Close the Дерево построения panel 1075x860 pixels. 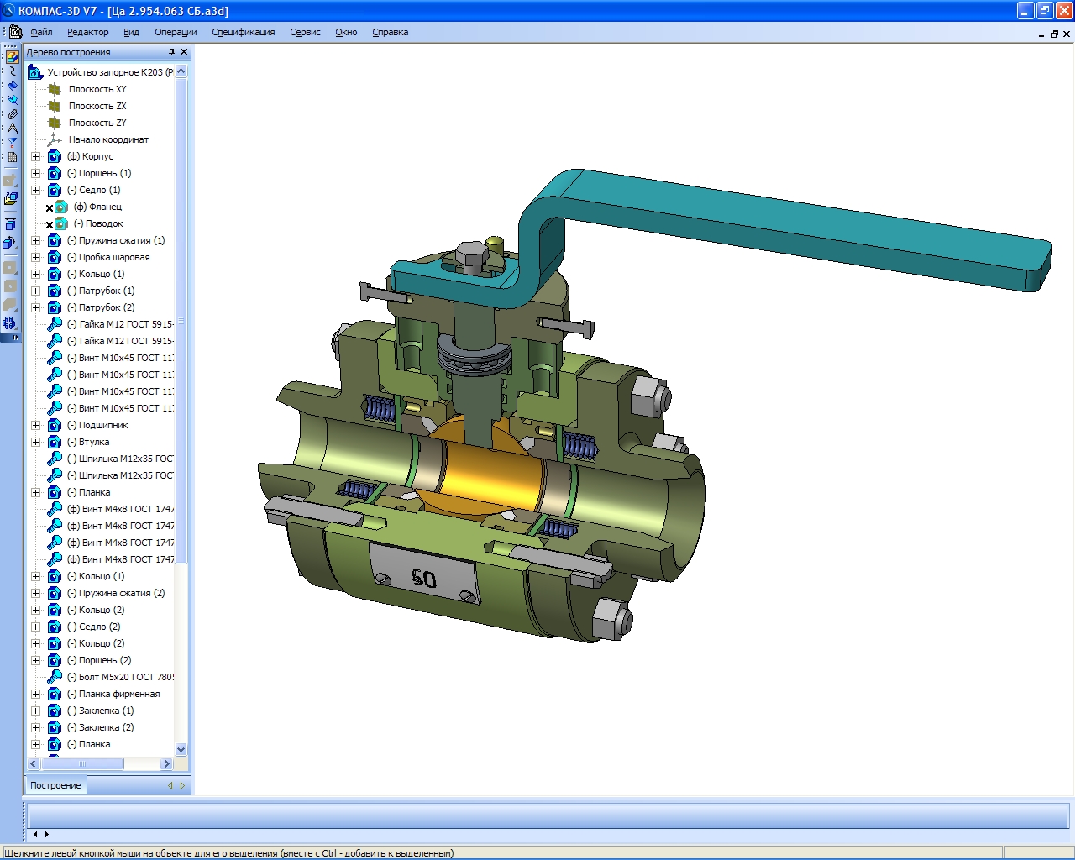184,52
